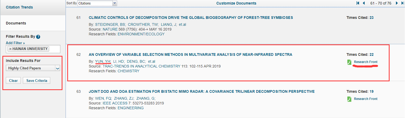Remove the HAINAN UNIVERSITY filter tag

(10, 49)
